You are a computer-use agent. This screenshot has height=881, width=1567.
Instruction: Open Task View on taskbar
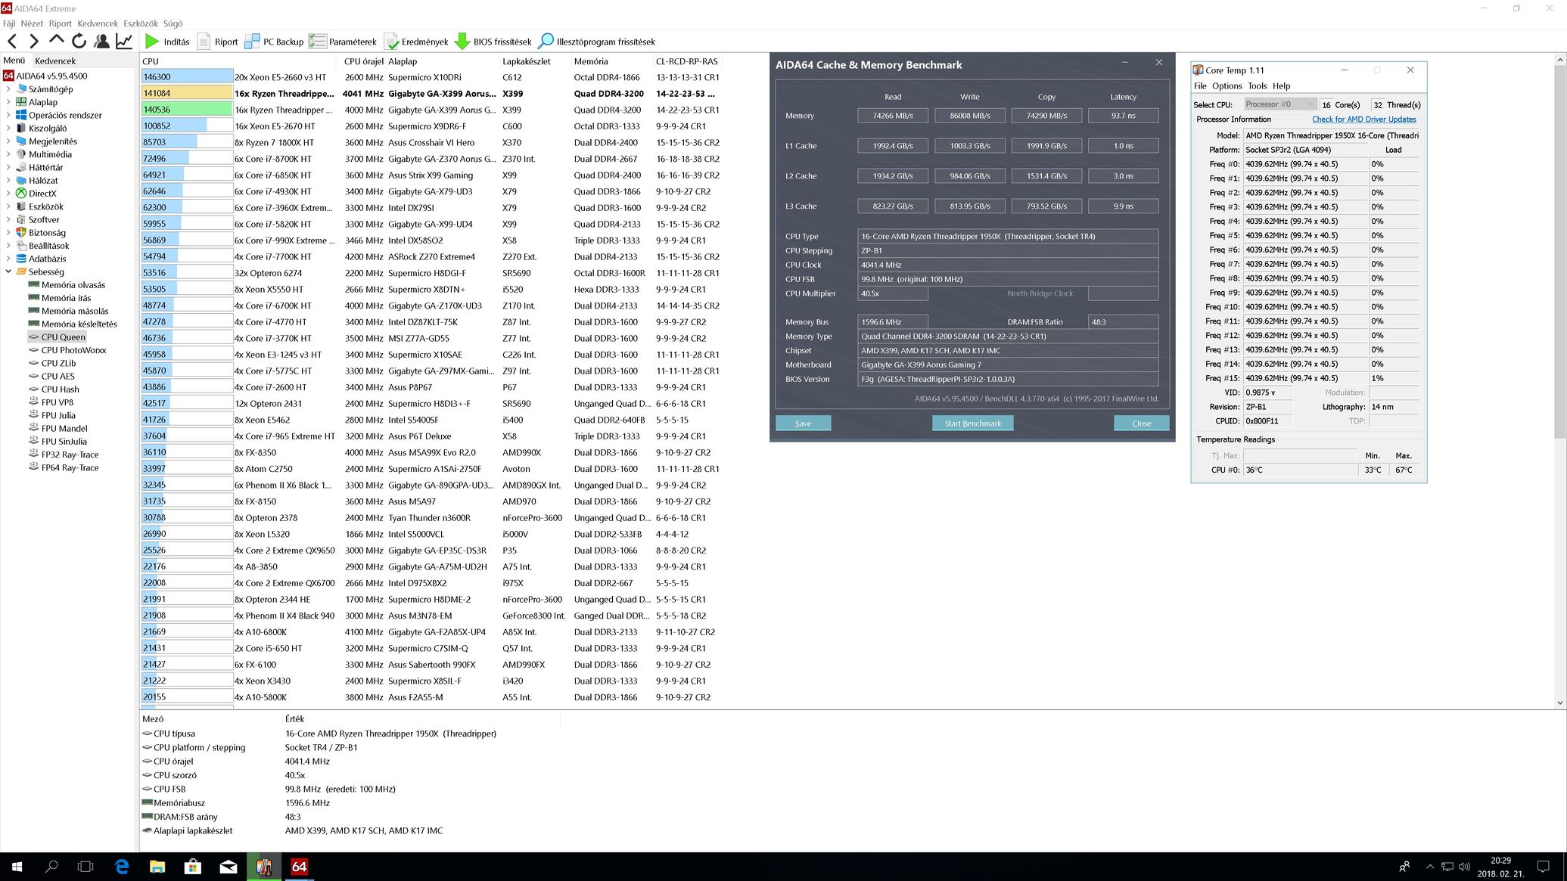[86, 867]
